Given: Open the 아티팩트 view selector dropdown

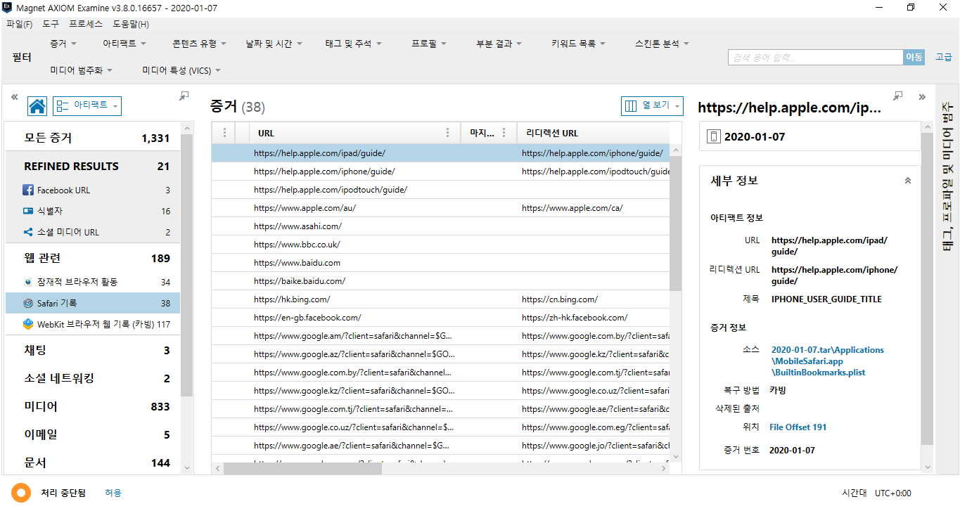Looking at the screenshot, I should point(87,105).
